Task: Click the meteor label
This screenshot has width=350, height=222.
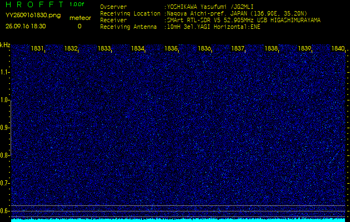Action: tap(80, 18)
